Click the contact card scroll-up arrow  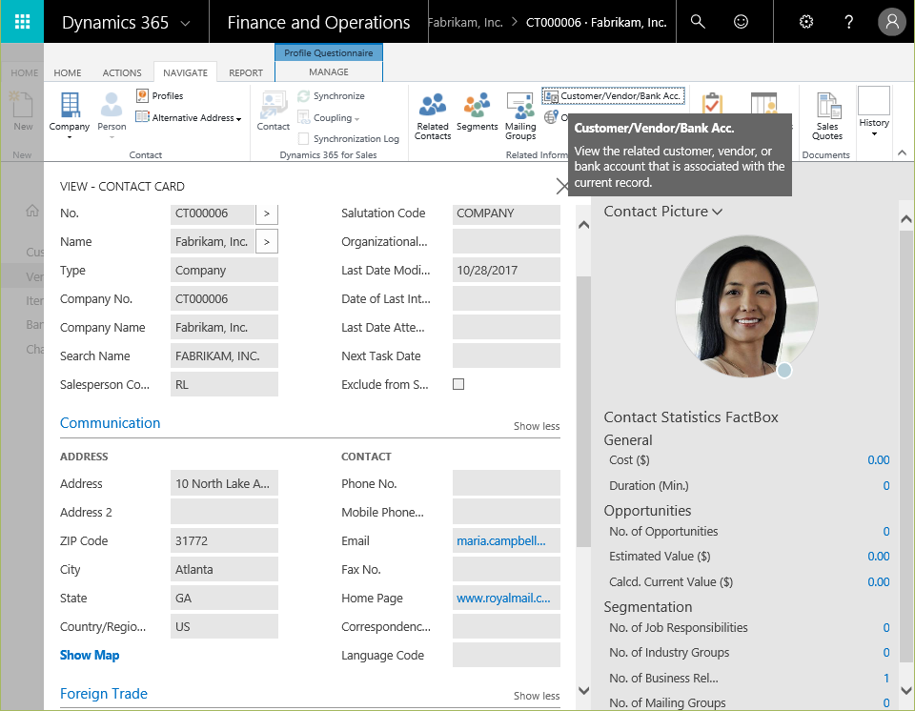click(x=583, y=225)
